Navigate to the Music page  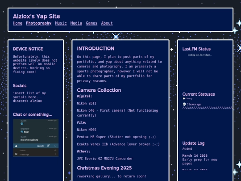pos(61,23)
